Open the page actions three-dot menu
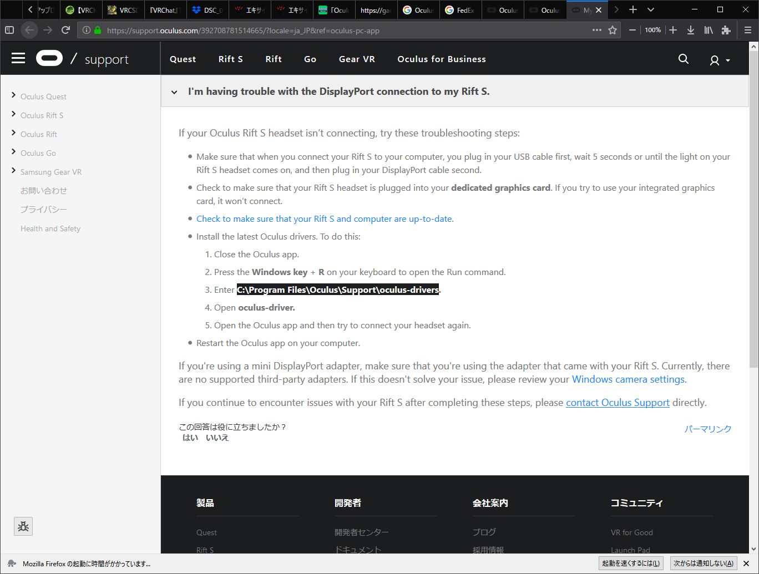 (597, 30)
